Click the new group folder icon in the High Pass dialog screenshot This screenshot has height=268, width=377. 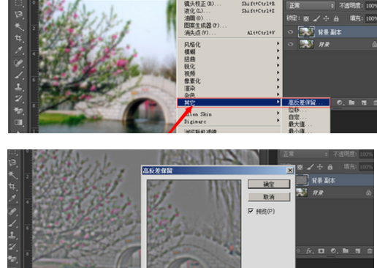(x=346, y=250)
